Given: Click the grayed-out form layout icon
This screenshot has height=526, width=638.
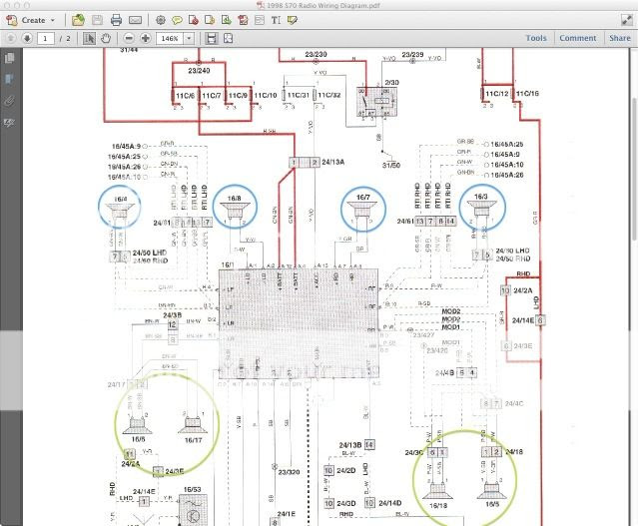Looking at the screenshot, I should click(x=260, y=20).
